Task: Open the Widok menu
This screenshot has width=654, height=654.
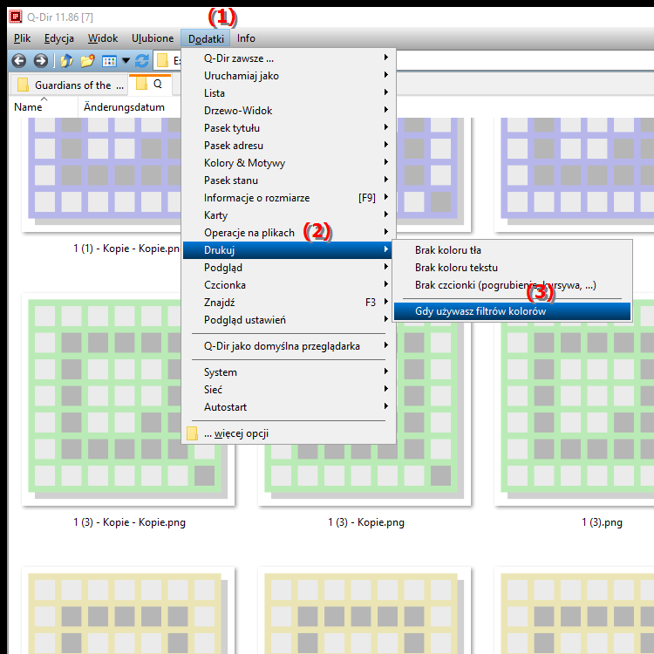Action: 103,38
